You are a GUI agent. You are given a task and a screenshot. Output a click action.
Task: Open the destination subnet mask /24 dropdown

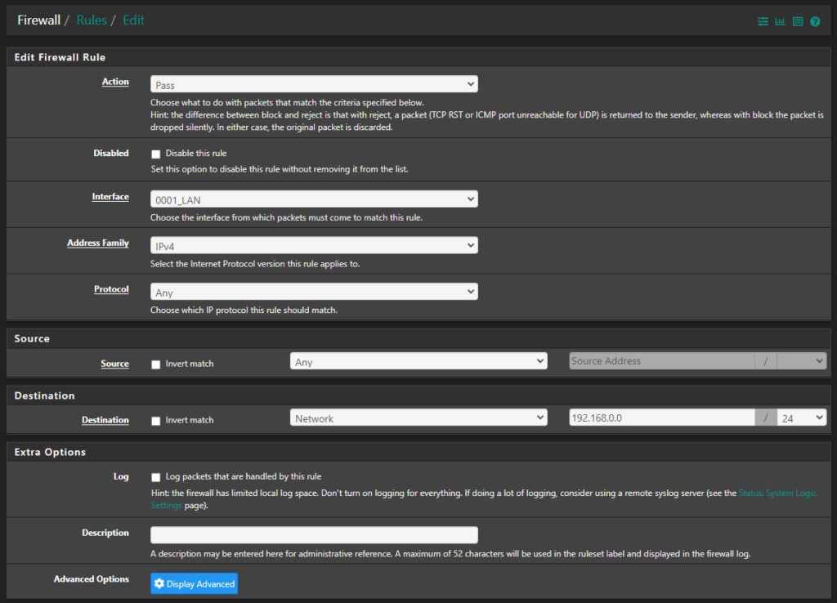(802, 417)
